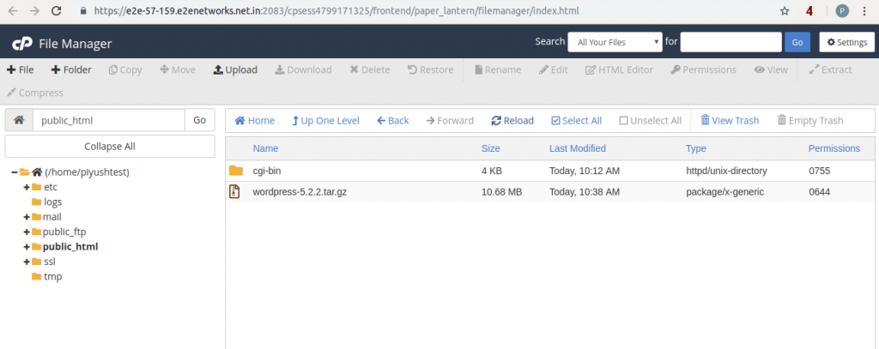Click the Restore toolbar item
879x349 pixels.
tap(431, 70)
